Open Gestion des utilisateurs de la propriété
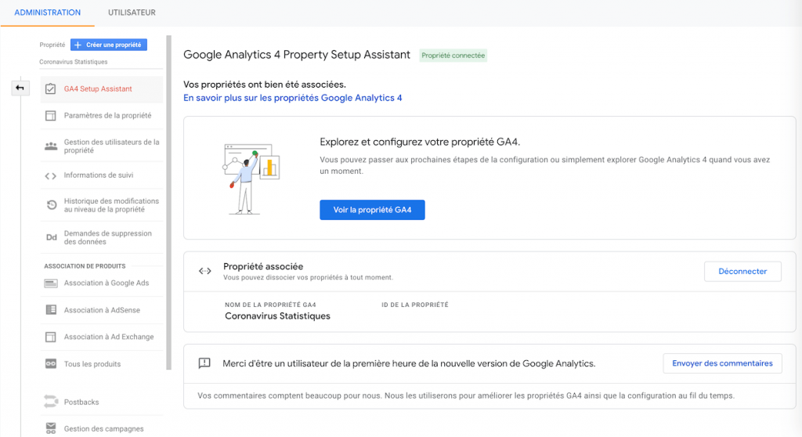Viewport: 802px width, 437px height. pos(102,146)
